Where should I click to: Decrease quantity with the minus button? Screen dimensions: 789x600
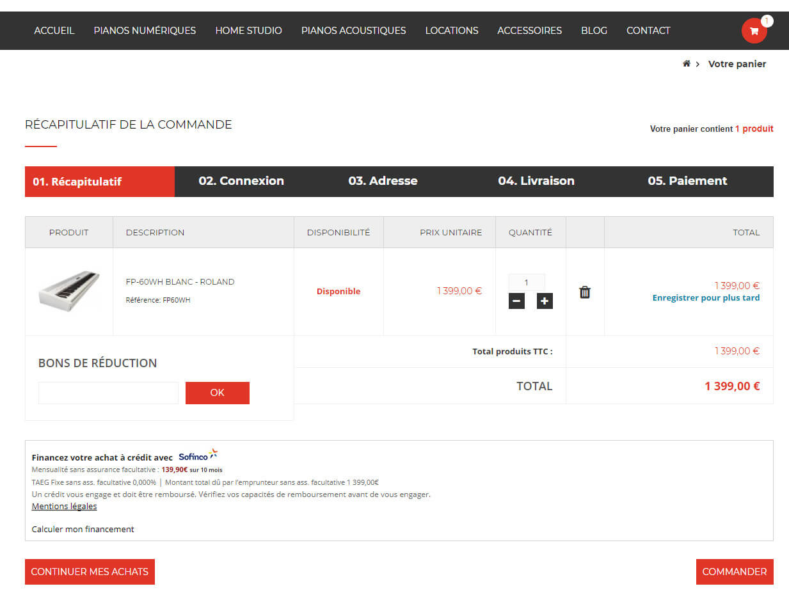[516, 301]
